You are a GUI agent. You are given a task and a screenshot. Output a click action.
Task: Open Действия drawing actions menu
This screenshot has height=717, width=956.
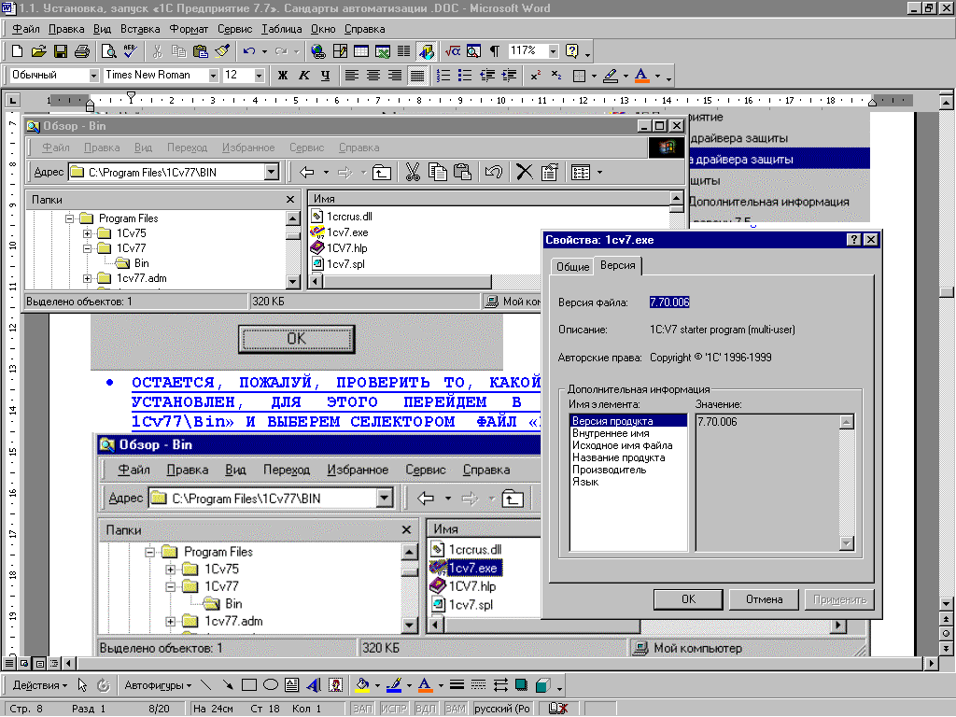point(39,685)
